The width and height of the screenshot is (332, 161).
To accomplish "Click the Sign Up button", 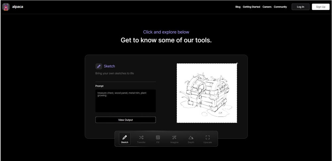I will [x=320, y=7].
